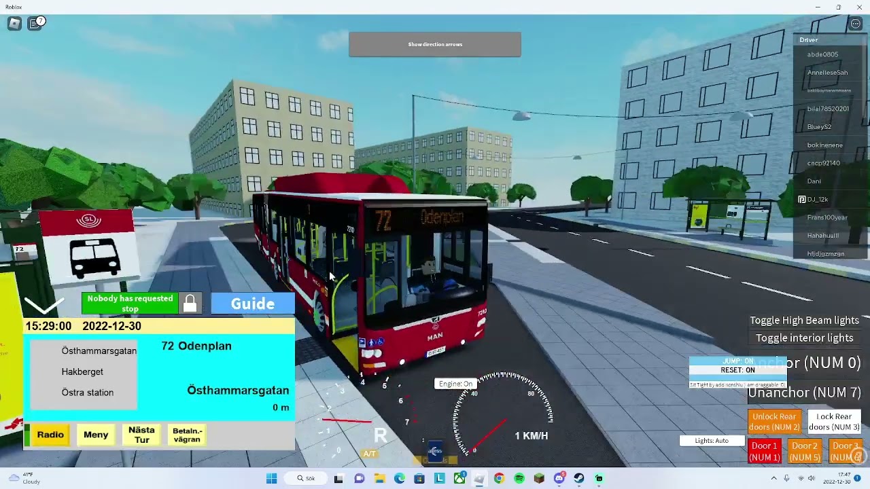Select player BlueyS2 in list
Viewport: 870px width, 489px height.
click(819, 127)
